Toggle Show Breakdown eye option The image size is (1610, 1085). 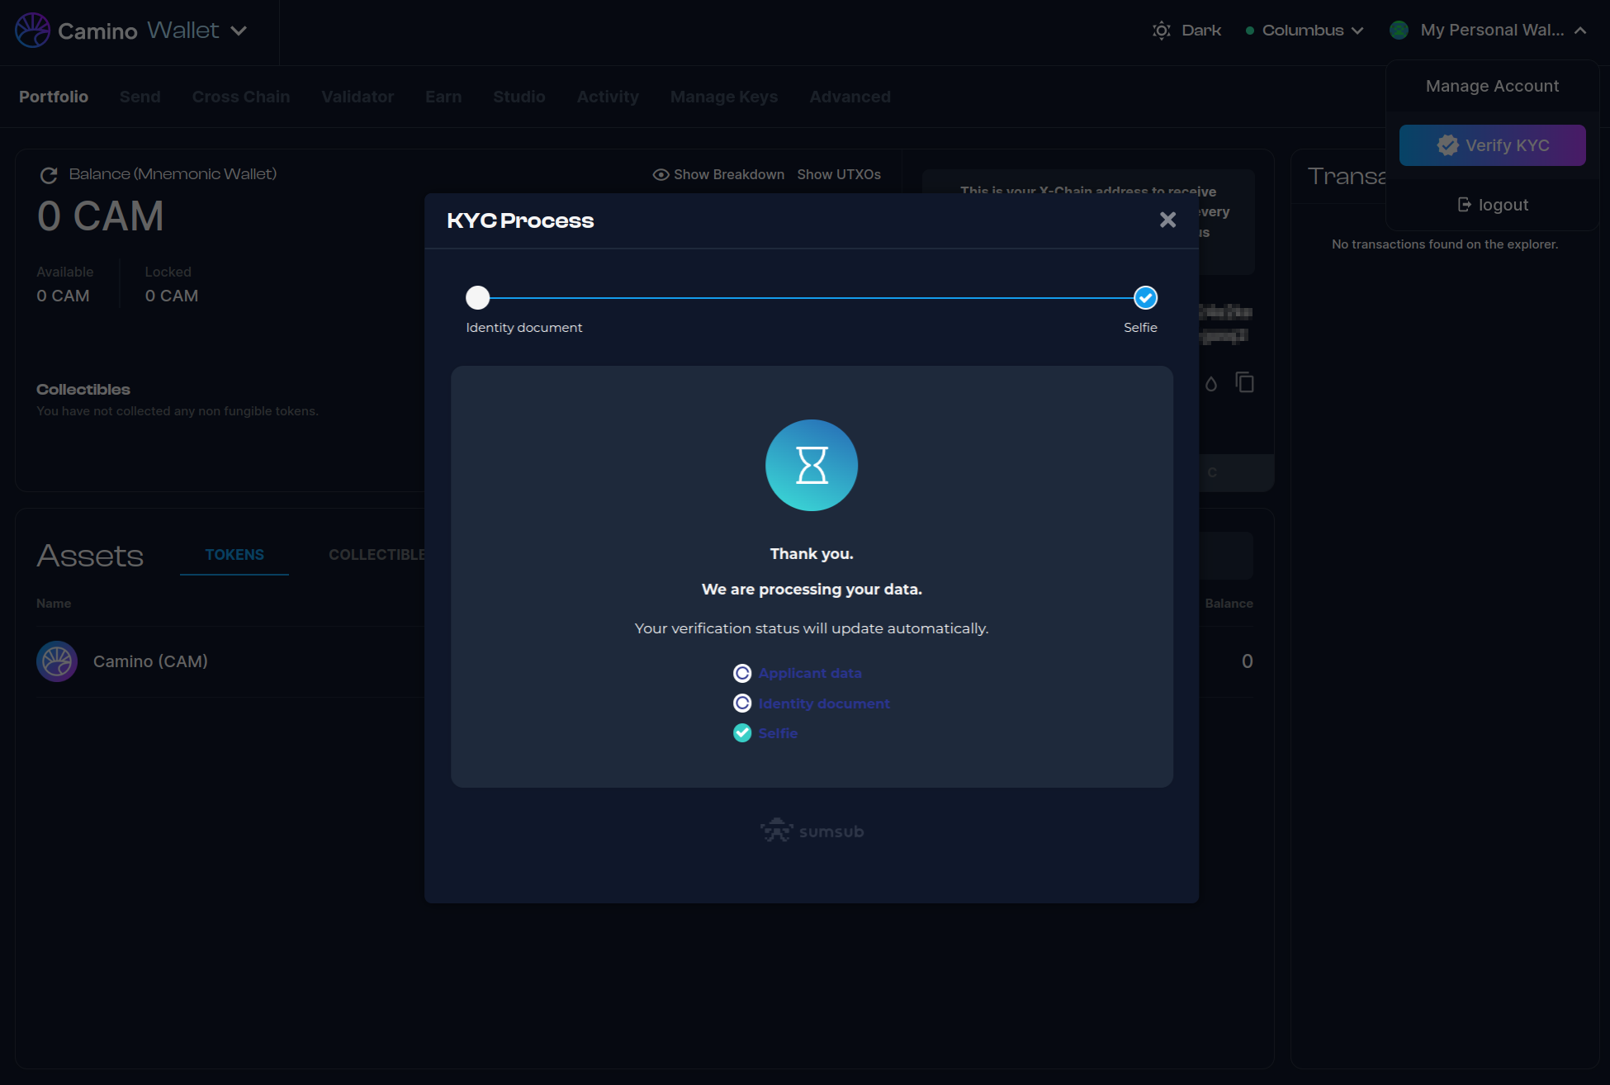pos(717,175)
